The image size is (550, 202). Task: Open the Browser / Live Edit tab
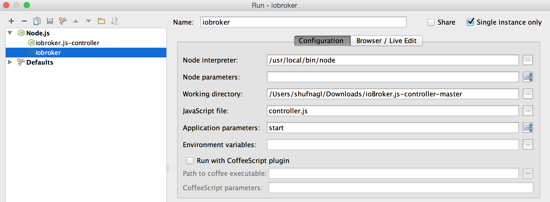pos(386,41)
